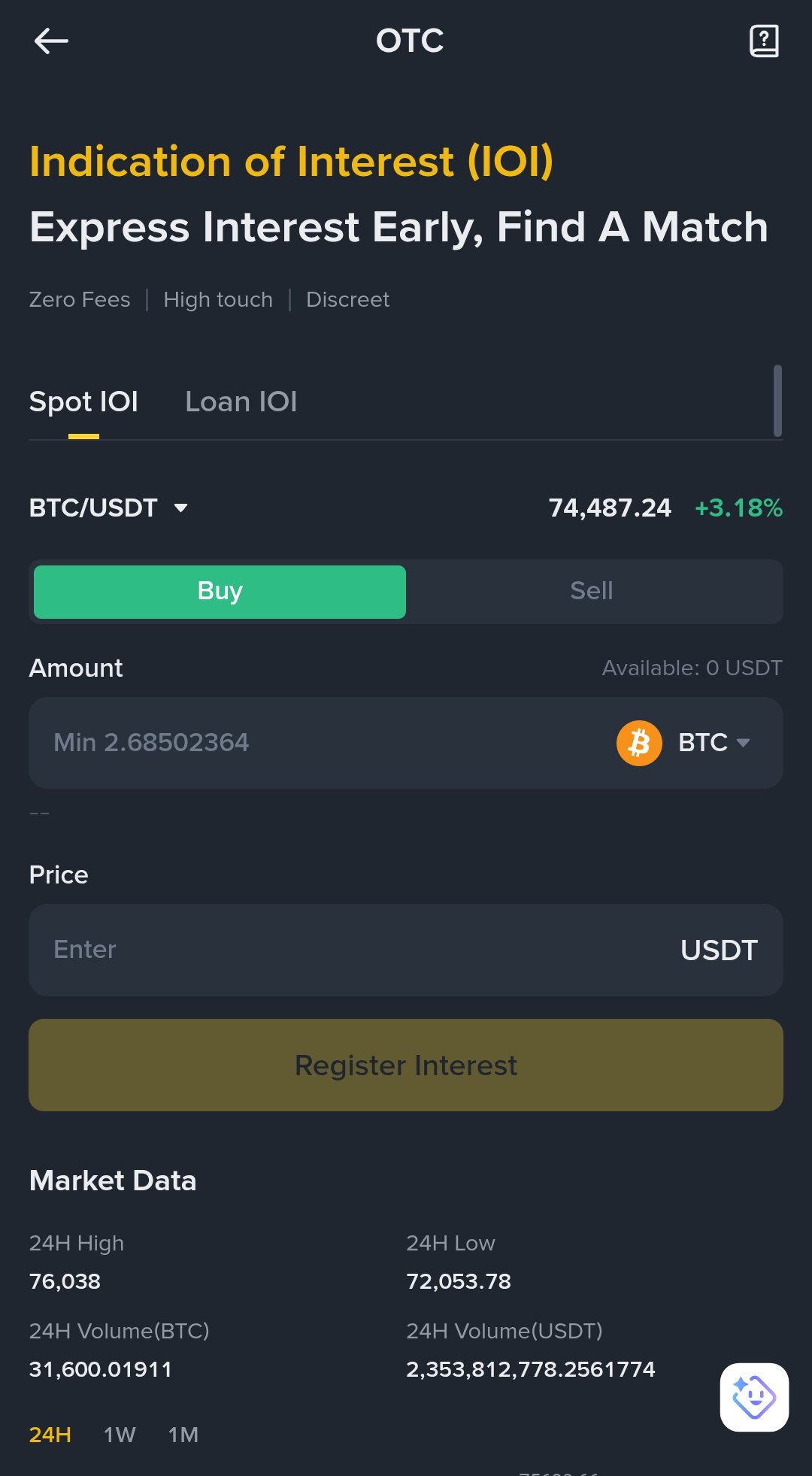Switch to the Spot IOI tab
The image size is (812, 1476).
tap(83, 402)
